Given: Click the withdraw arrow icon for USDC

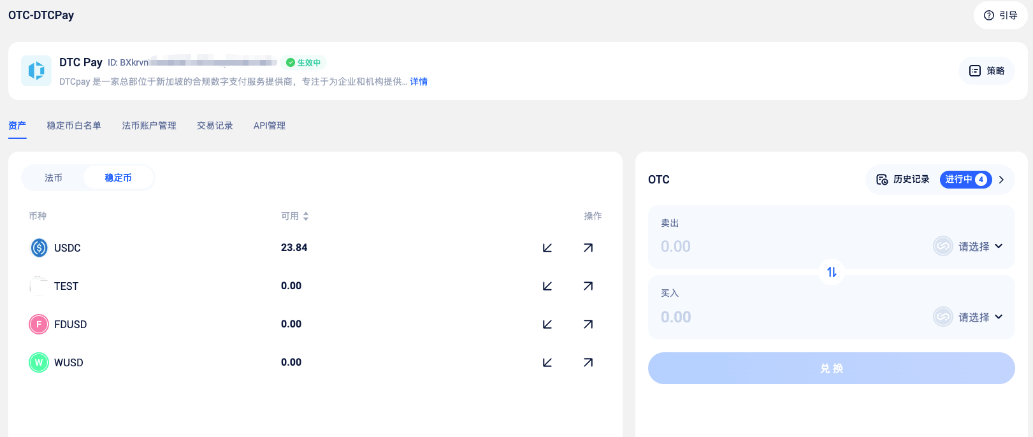Looking at the screenshot, I should click(x=588, y=248).
